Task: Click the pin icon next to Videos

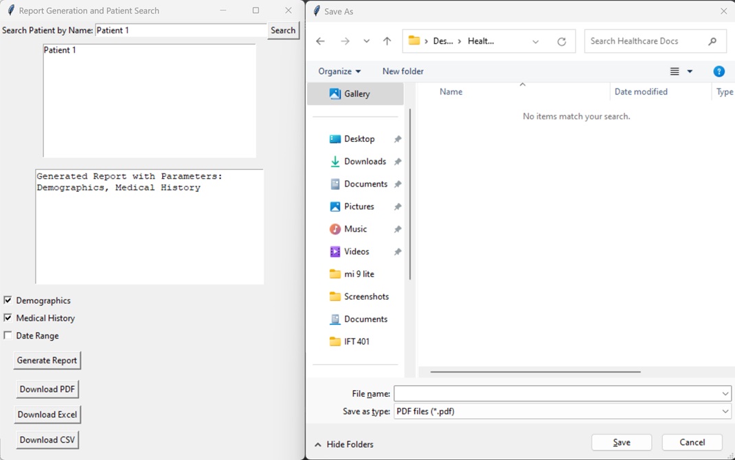Action: coord(398,252)
